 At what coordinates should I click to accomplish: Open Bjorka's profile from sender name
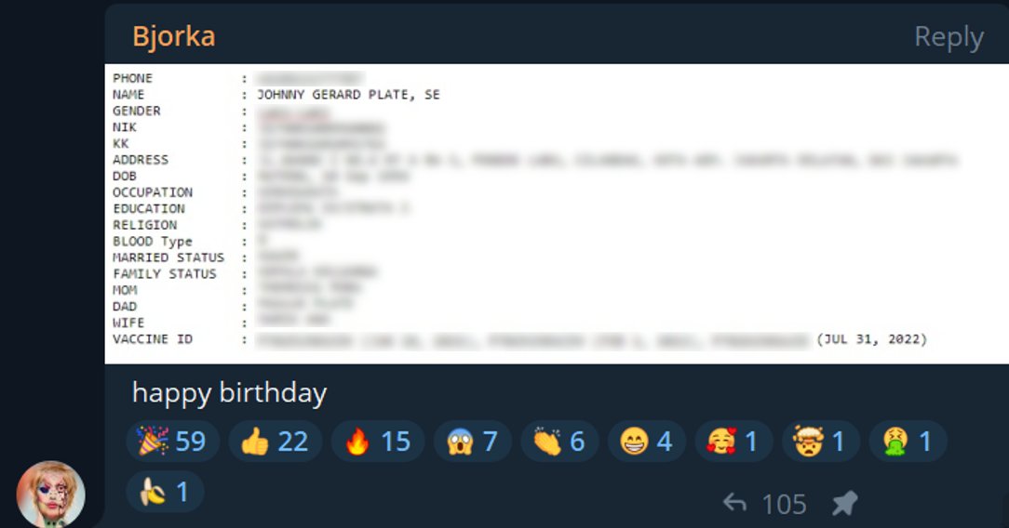coord(174,36)
